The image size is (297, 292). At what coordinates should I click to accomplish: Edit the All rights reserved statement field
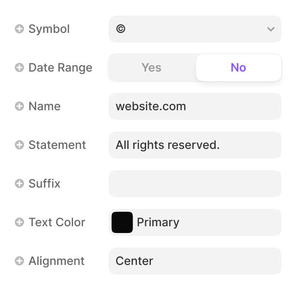194,145
